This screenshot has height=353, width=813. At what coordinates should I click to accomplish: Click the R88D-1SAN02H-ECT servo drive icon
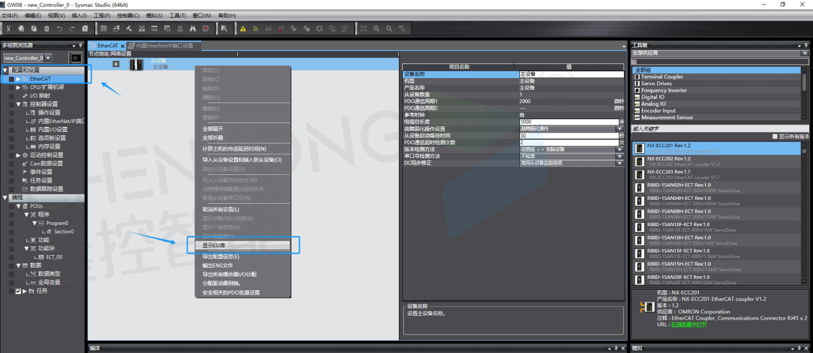[640, 188]
